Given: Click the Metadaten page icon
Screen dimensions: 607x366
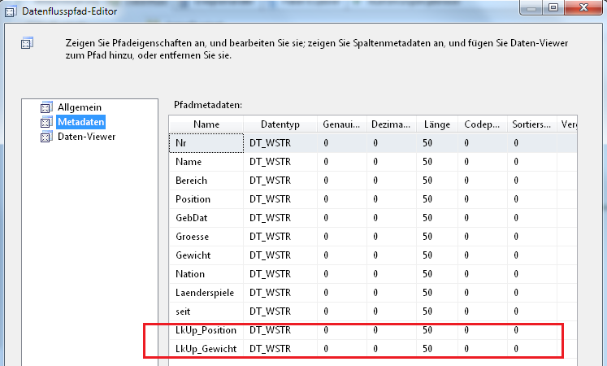Looking at the screenshot, I should click(x=46, y=122).
